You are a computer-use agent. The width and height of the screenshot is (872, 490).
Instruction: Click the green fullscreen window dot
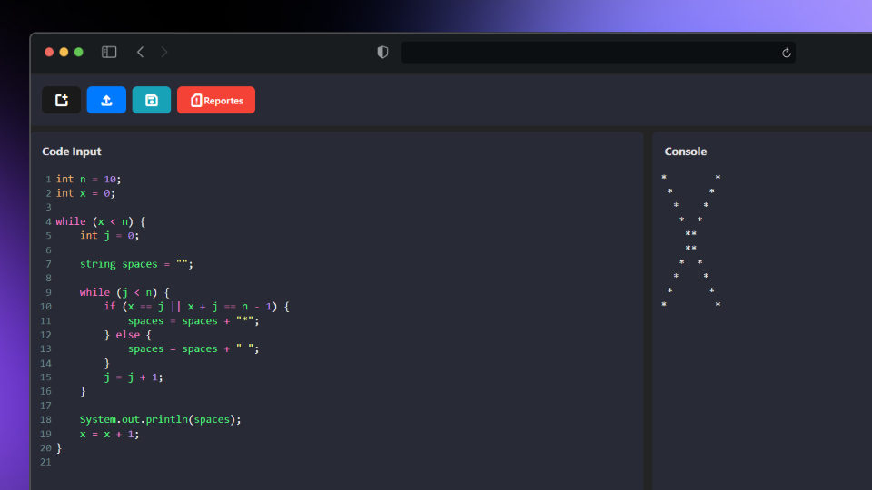(79, 53)
